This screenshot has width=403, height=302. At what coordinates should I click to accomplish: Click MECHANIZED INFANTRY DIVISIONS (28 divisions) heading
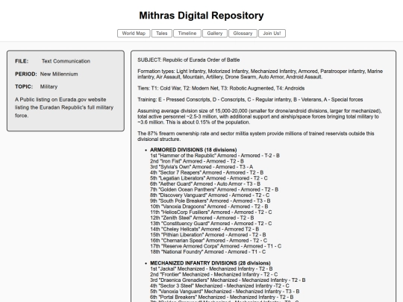[210, 263]
